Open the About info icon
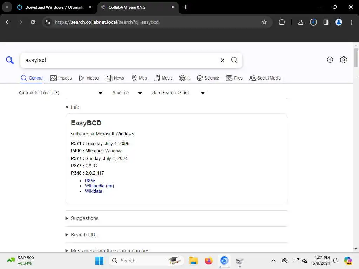 click(x=330, y=60)
